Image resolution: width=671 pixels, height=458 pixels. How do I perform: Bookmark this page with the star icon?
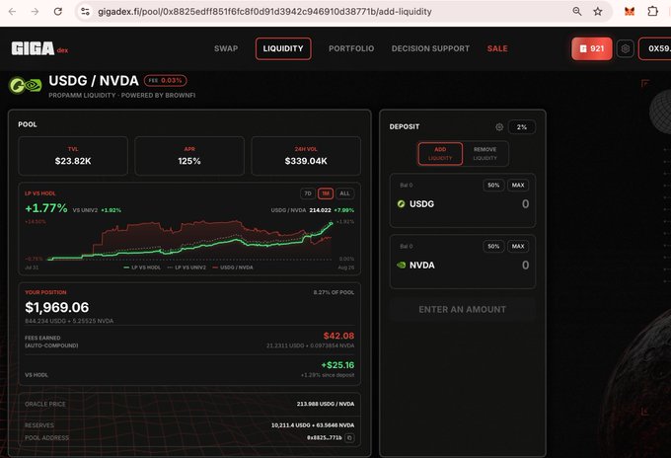(598, 12)
